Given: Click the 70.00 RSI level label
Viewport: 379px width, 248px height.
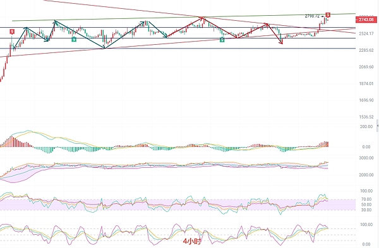Looking at the screenshot, I should tap(366, 199).
